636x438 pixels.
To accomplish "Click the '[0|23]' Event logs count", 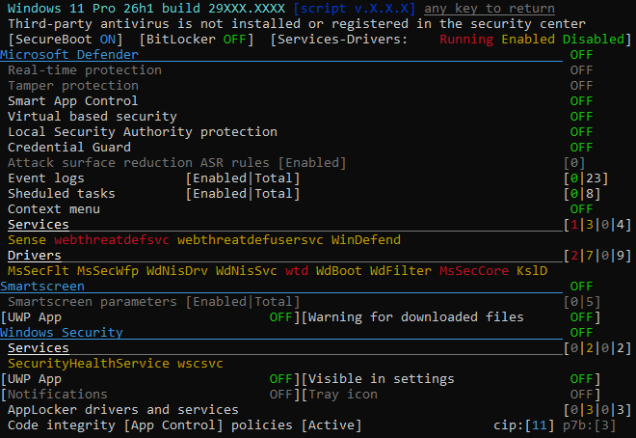I will coord(586,178).
